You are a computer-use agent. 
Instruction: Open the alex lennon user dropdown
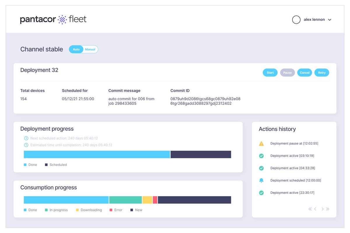[330, 20]
